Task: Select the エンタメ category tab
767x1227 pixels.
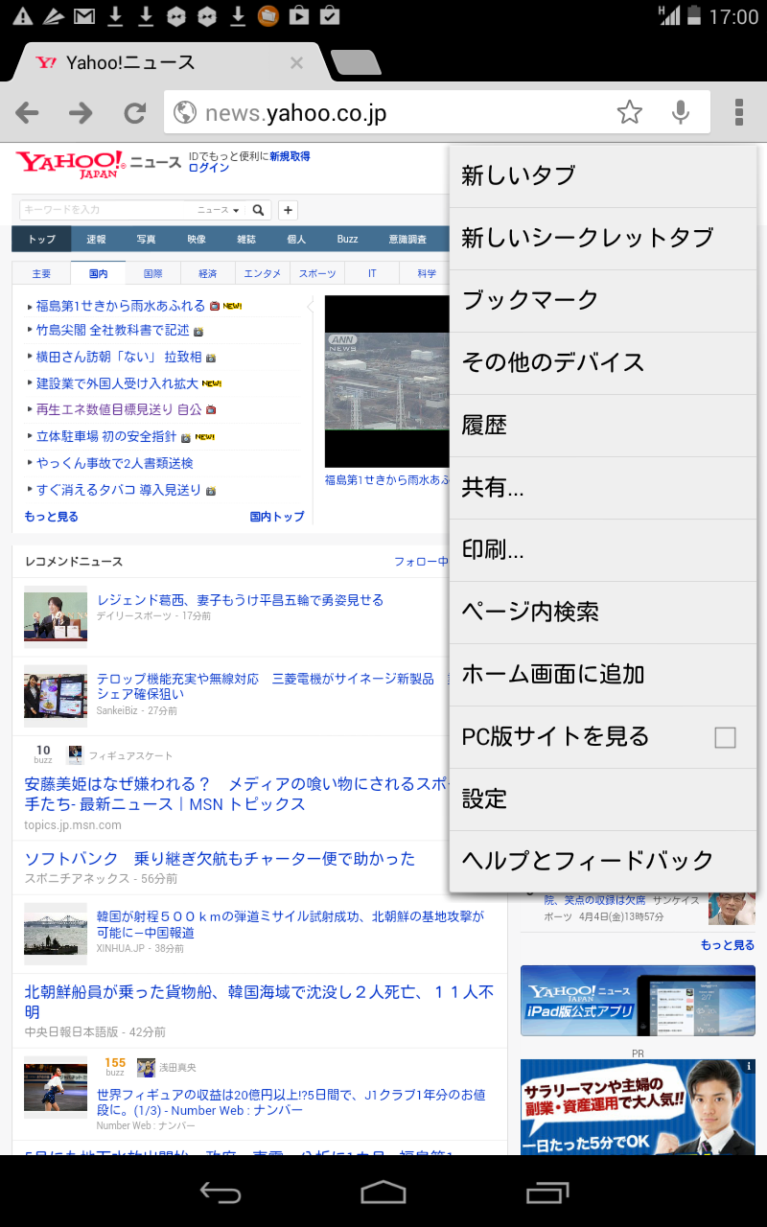Action: coord(263,273)
